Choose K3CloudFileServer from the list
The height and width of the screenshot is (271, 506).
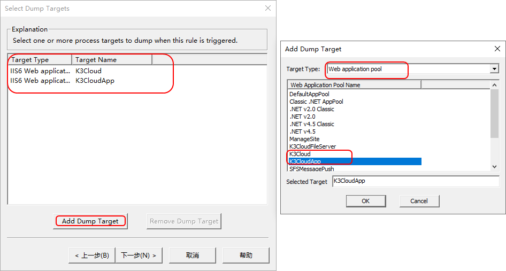pyautogui.click(x=313, y=146)
